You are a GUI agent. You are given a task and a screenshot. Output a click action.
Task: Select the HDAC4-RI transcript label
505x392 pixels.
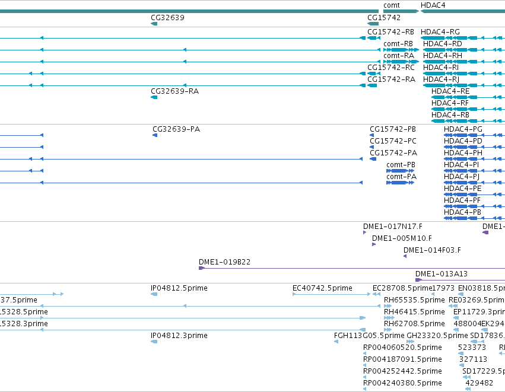pos(441,68)
